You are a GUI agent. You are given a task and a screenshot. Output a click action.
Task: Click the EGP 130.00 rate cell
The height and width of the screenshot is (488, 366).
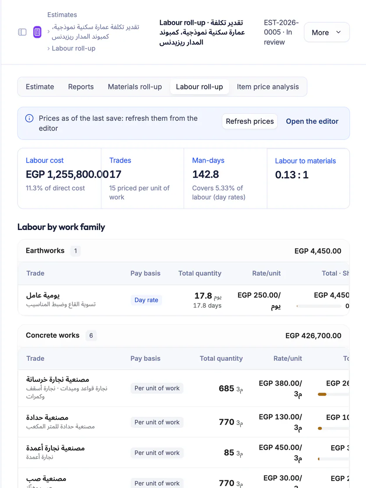281,422
